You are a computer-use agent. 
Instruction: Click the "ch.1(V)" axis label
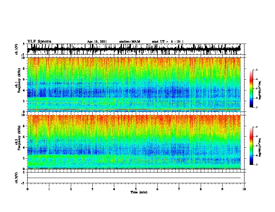(17, 49)
